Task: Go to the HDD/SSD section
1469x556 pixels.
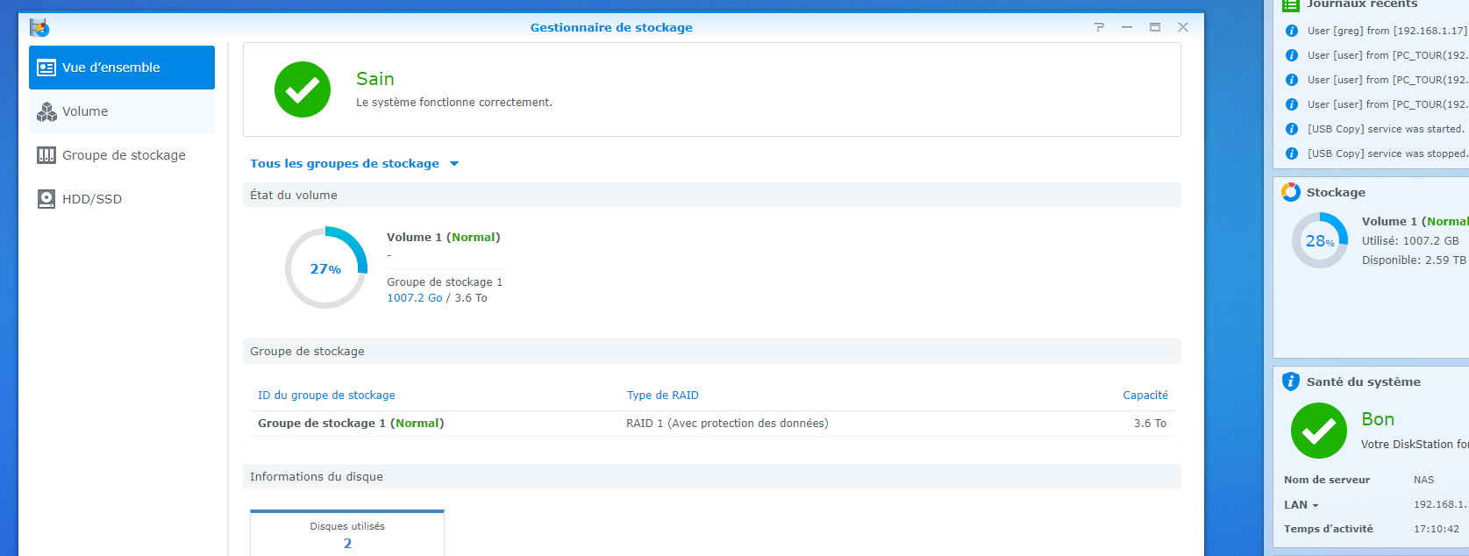Action: 91,199
